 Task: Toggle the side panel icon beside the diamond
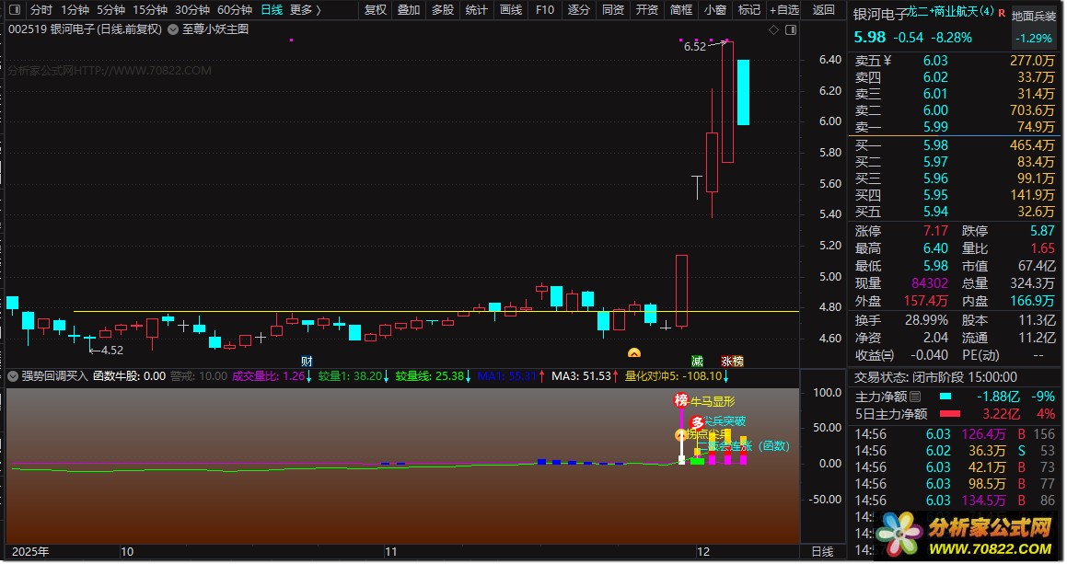point(790,29)
